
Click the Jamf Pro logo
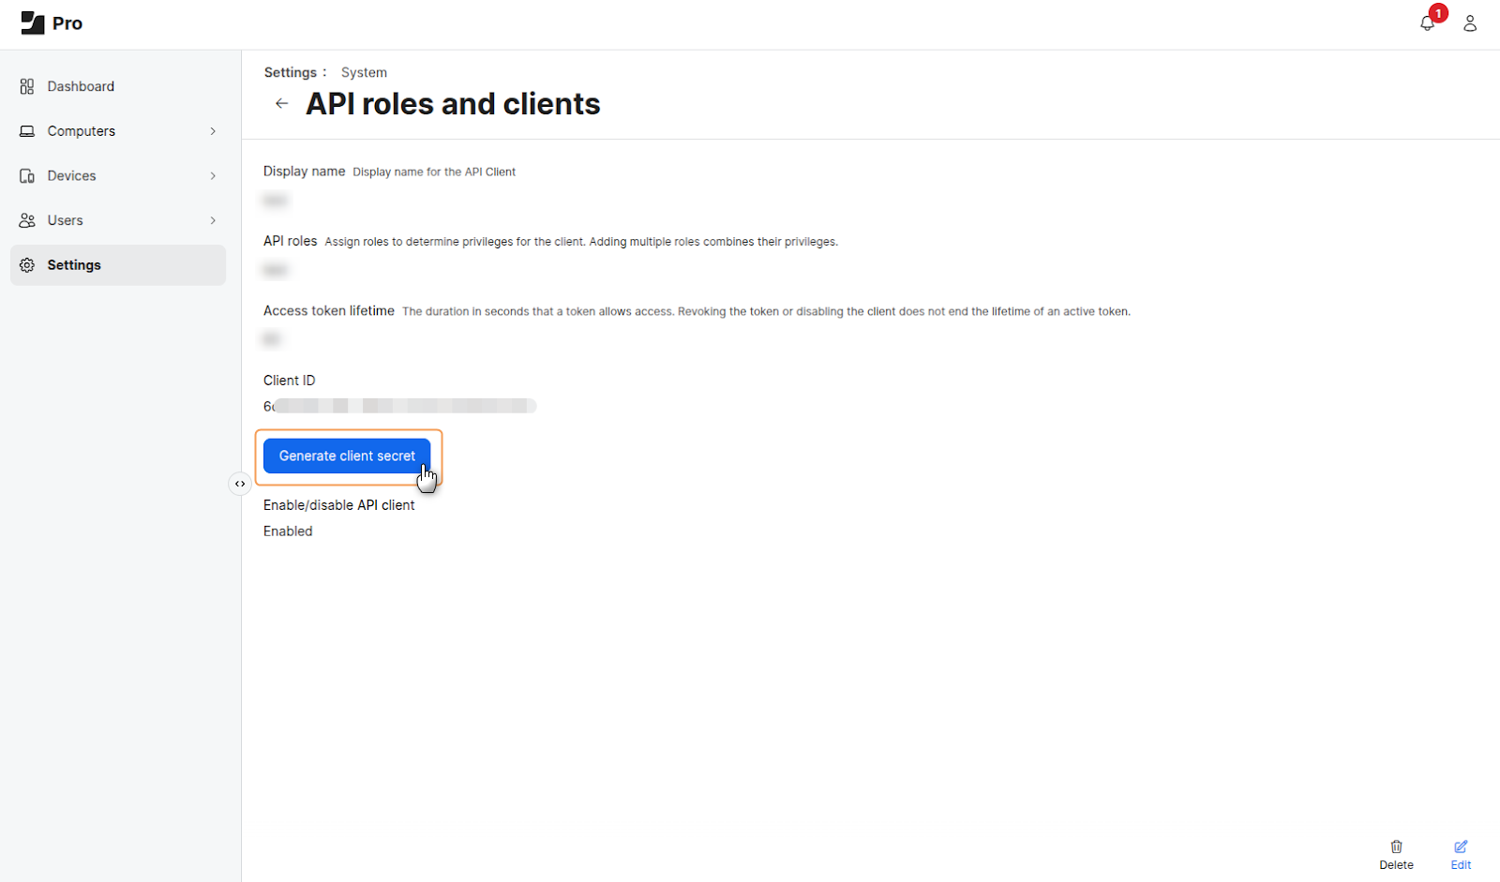[33, 23]
